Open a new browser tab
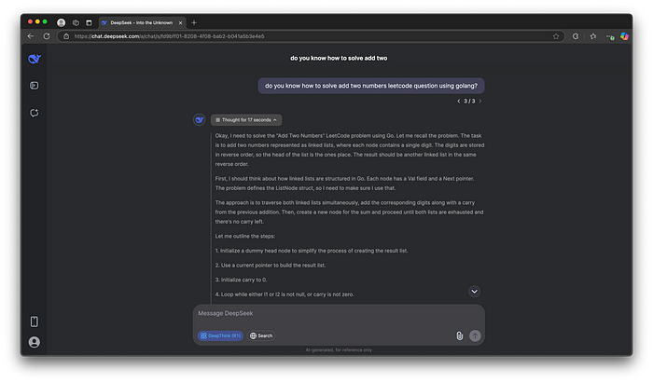 [x=194, y=22]
